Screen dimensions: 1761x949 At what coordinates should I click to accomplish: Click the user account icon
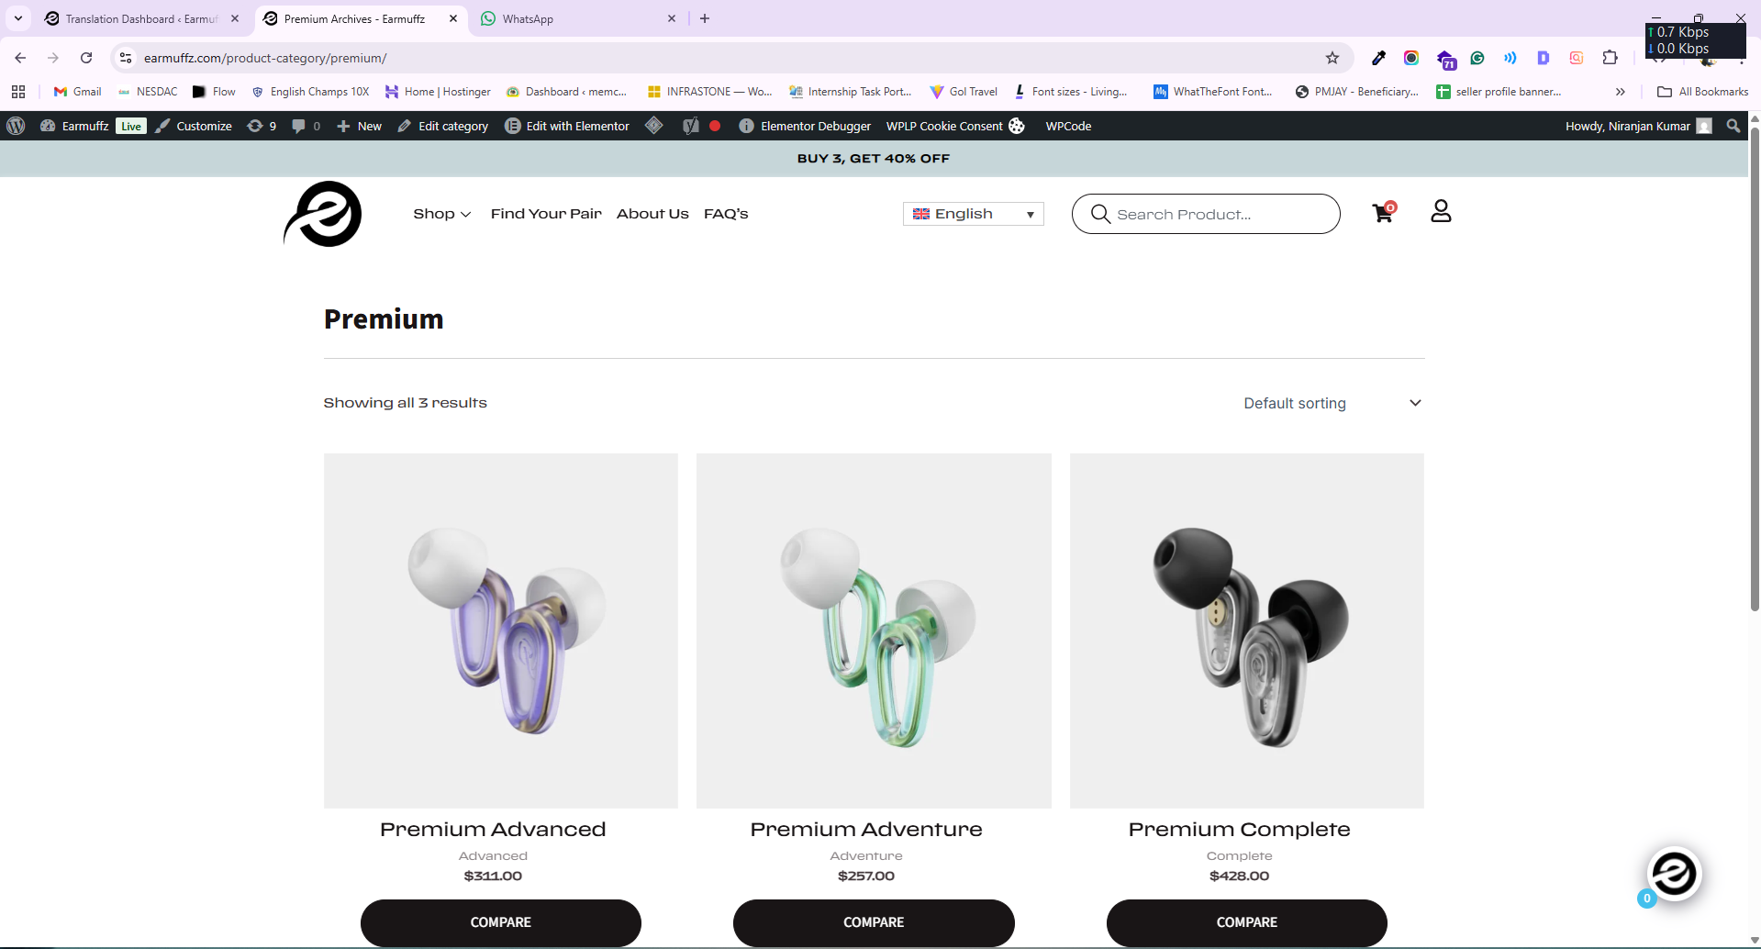tap(1441, 212)
